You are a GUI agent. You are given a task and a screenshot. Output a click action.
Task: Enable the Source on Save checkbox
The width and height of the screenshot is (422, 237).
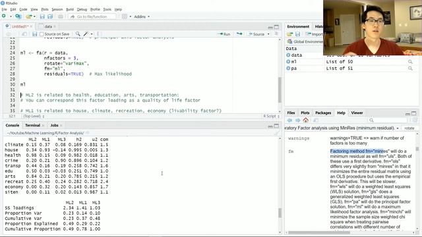pos(42,34)
